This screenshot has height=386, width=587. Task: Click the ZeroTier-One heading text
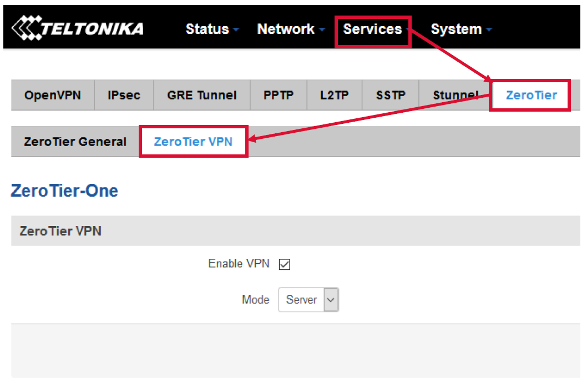pos(64,191)
